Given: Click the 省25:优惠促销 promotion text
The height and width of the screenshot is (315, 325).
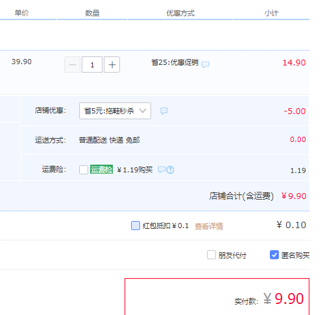Looking at the screenshot, I should click(175, 62).
